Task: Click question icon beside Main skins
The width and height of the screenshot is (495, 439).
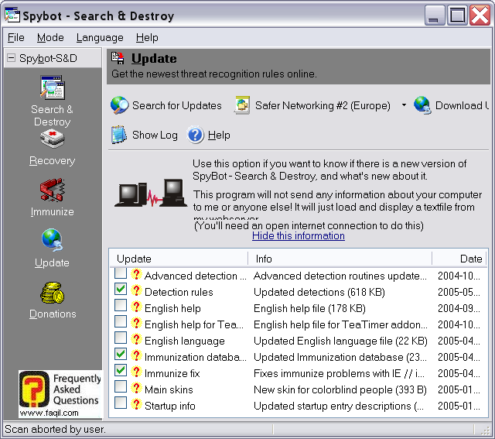Action: pyautogui.click(x=136, y=388)
